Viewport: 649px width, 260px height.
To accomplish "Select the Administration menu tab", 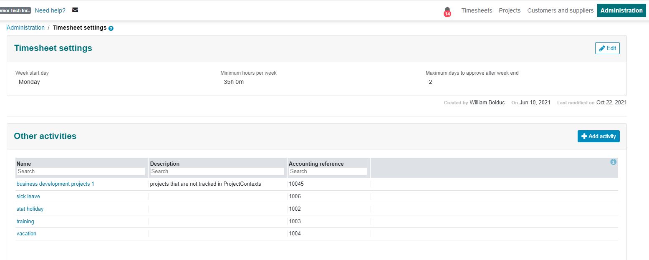I will [x=621, y=10].
